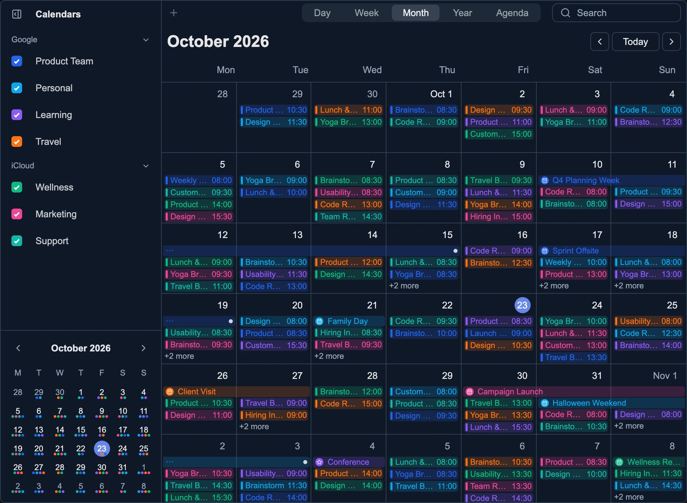Toggle Marketing calendar checkbox
687x503 pixels.
coord(17,214)
